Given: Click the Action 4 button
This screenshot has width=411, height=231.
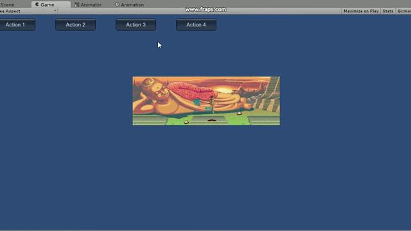Looking at the screenshot, I should [x=196, y=24].
